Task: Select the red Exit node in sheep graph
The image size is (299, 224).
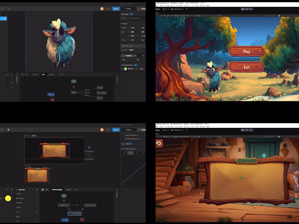Action: pyautogui.click(x=52, y=100)
